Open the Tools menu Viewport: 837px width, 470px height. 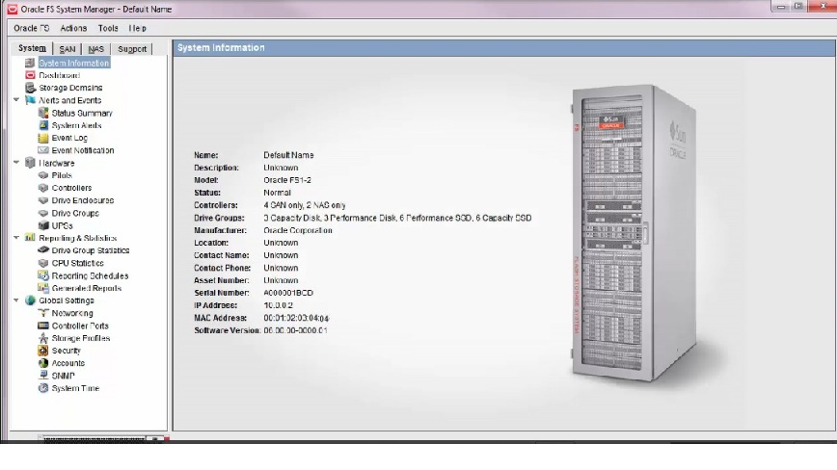coord(108,28)
